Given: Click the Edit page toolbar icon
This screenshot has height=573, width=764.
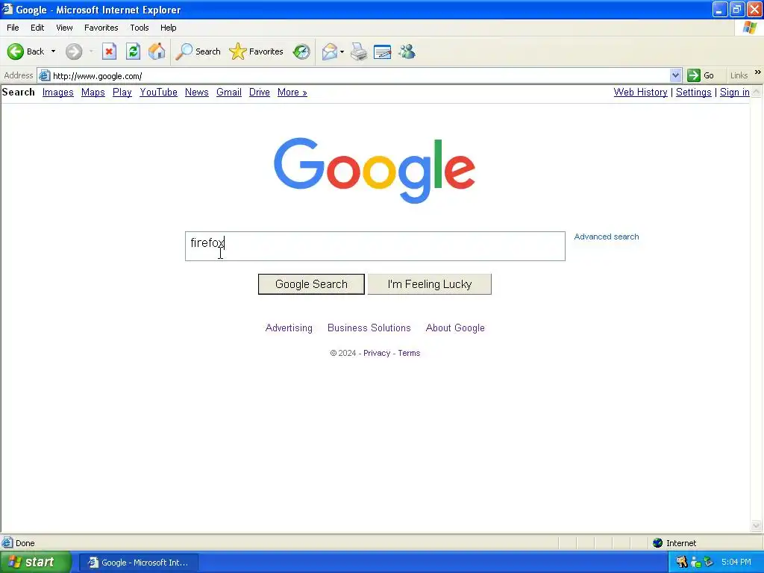Looking at the screenshot, I should point(383,51).
